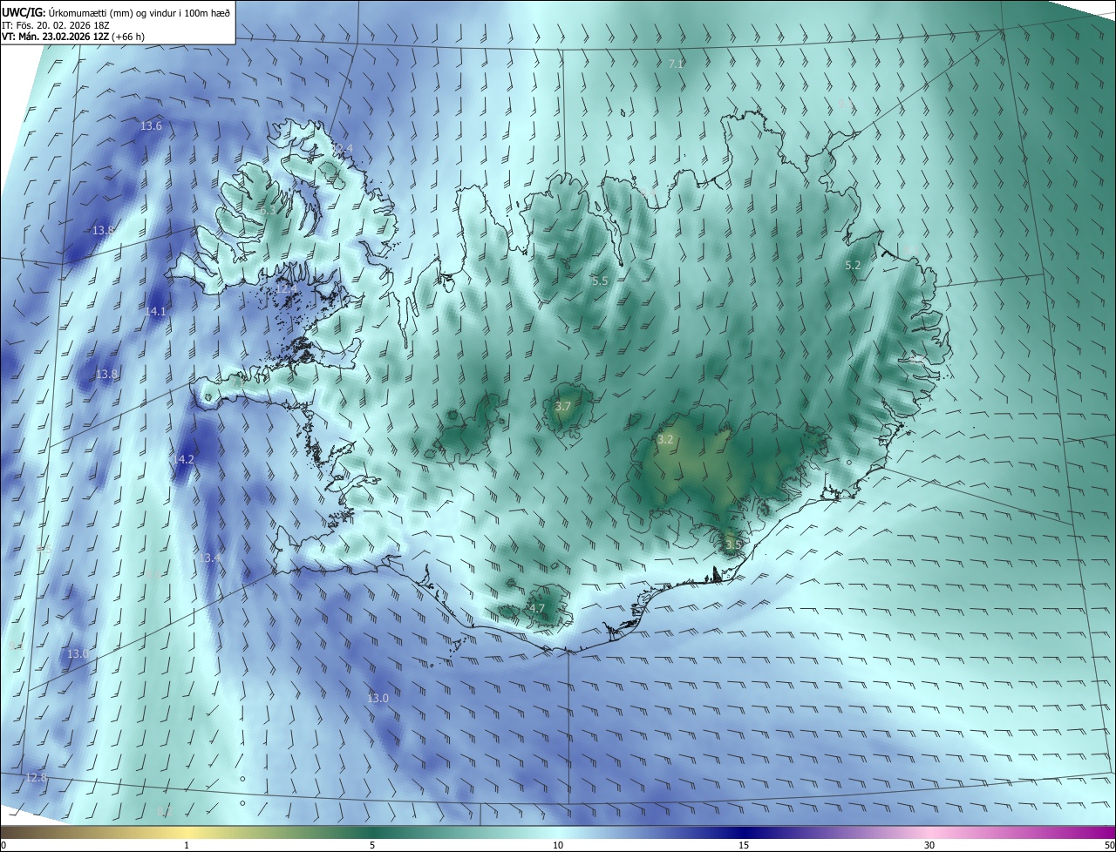Select the 14.1 value label
Image resolution: width=1116 pixels, height=852 pixels.
tap(155, 311)
